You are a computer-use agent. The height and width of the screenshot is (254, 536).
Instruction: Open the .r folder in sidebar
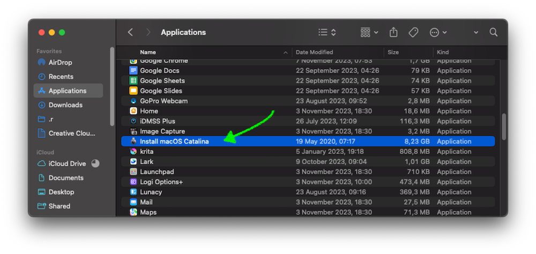[x=50, y=119]
